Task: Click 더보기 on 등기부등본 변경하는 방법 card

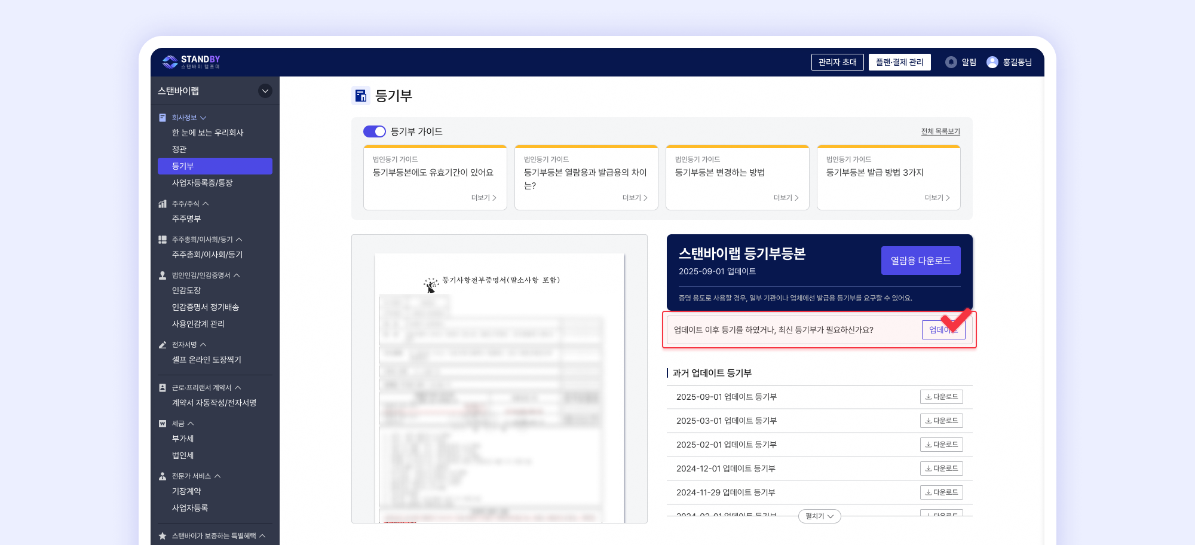Action: tap(786, 198)
